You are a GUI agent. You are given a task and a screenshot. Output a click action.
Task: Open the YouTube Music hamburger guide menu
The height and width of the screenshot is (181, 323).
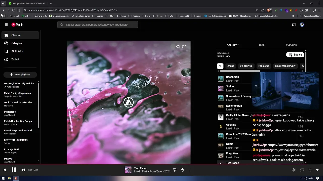coord(6,25)
